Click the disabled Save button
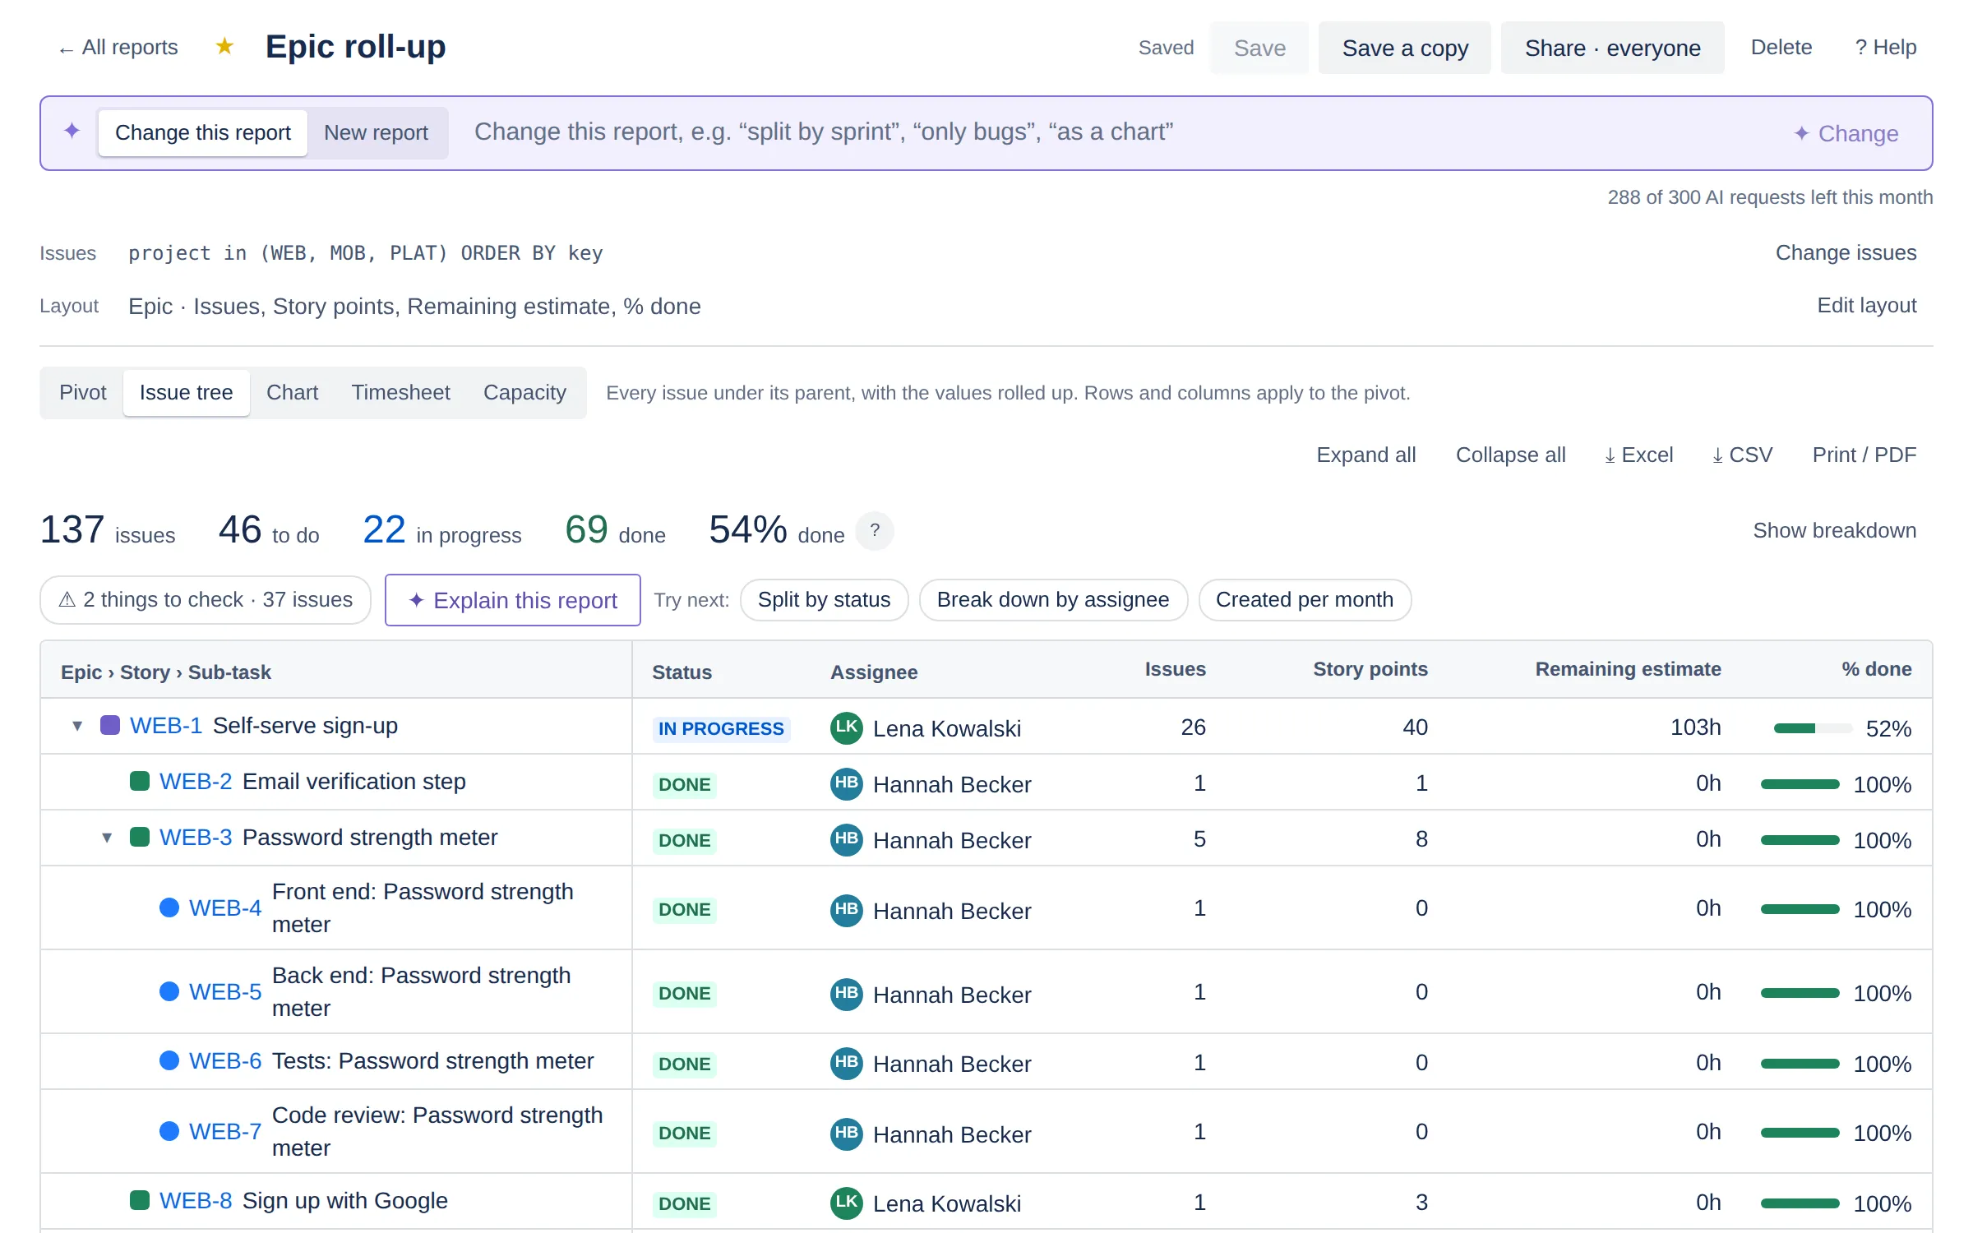The width and height of the screenshot is (1973, 1233). 1259,48
